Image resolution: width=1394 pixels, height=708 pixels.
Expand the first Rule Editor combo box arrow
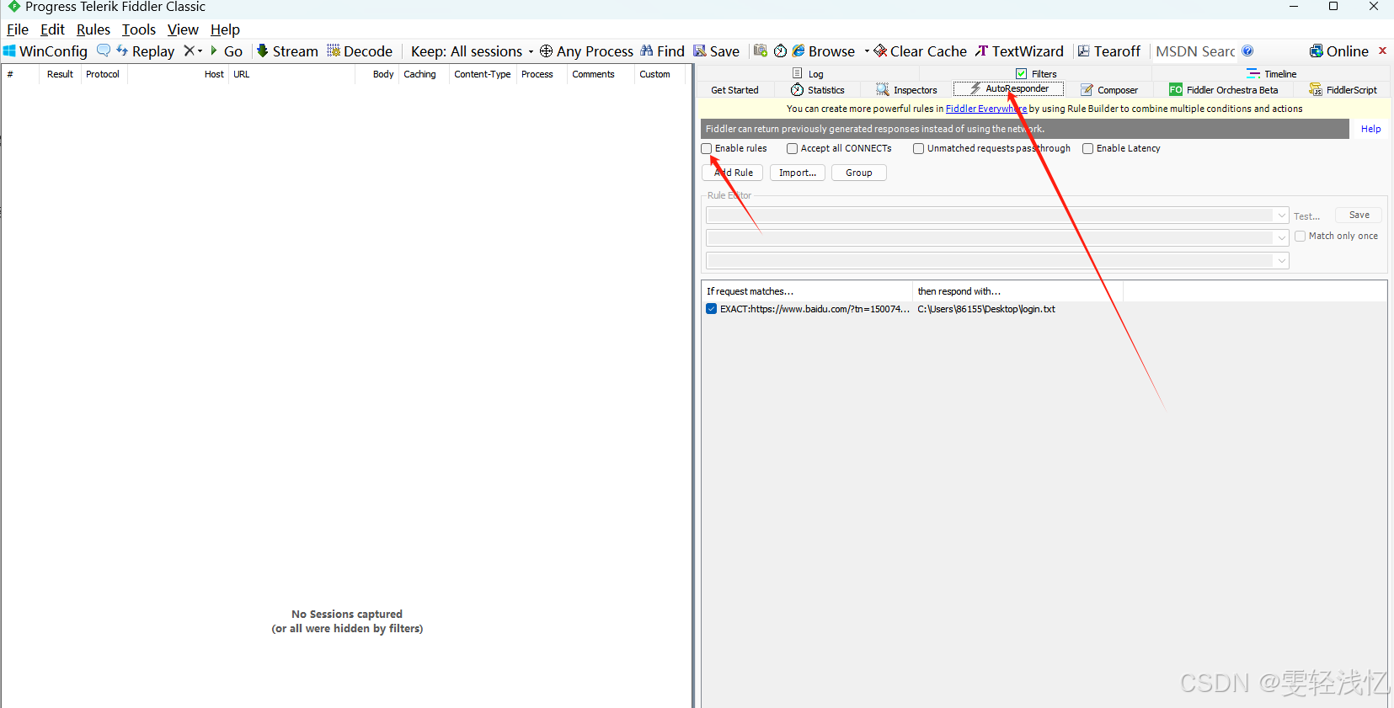click(1282, 216)
